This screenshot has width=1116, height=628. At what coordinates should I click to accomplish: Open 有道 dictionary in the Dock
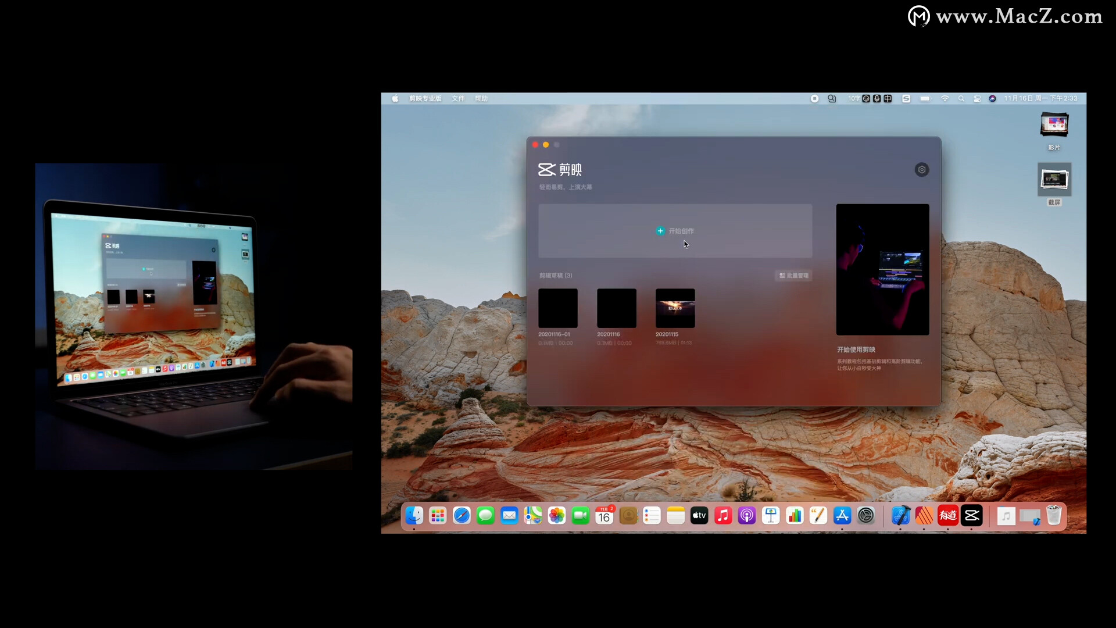[x=948, y=516]
